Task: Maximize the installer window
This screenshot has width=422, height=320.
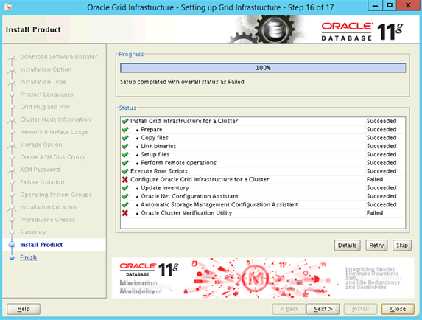Action: click(390, 5)
